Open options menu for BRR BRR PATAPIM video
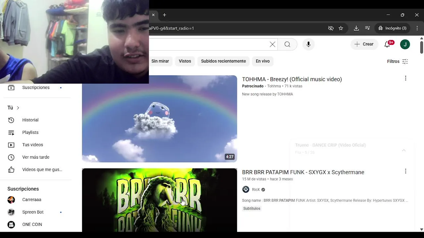 pos(405,171)
